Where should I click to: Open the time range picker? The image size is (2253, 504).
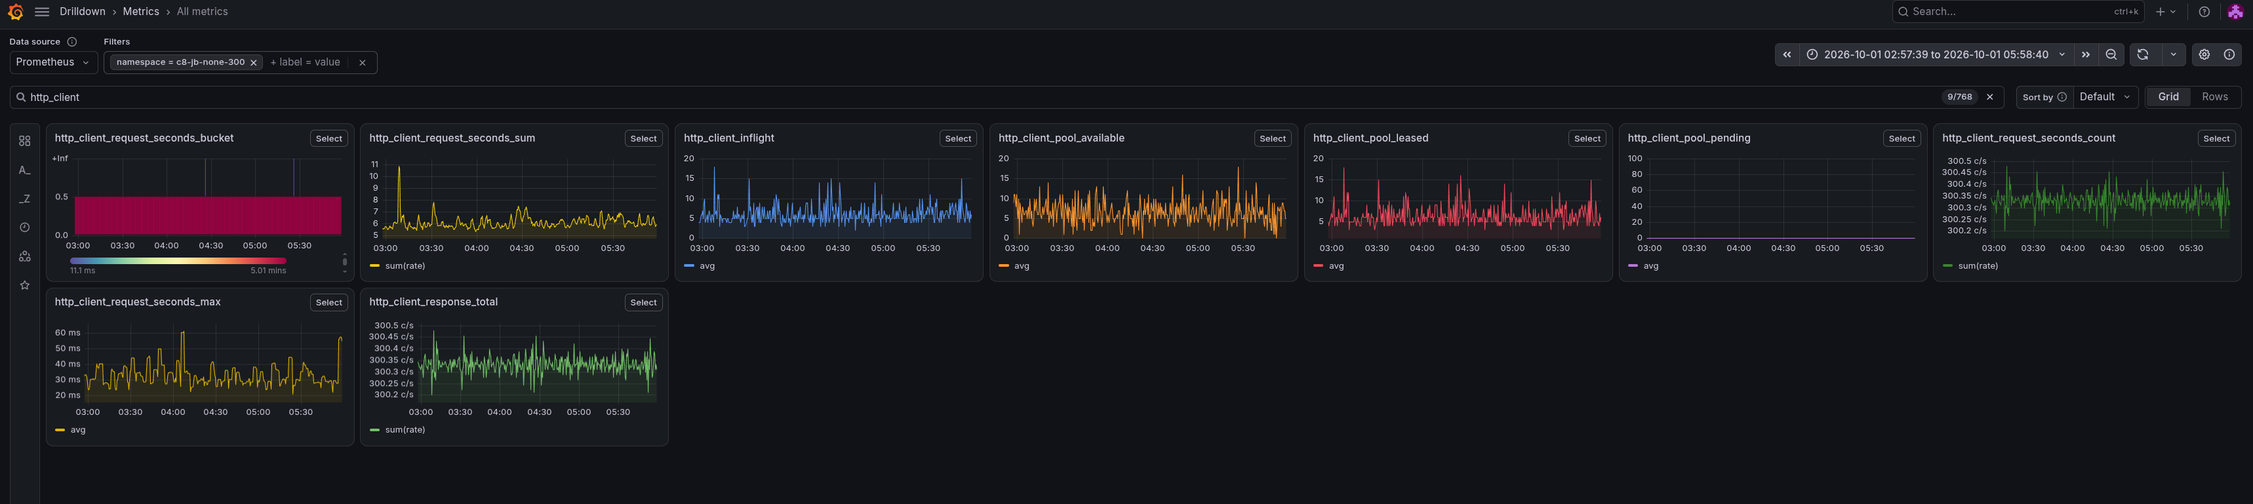tap(1936, 54)
